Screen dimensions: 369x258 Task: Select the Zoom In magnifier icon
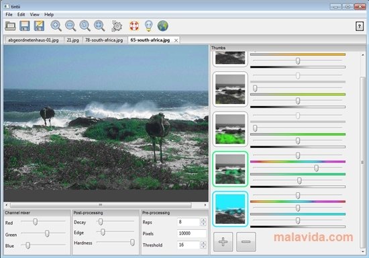pos(56,26)
